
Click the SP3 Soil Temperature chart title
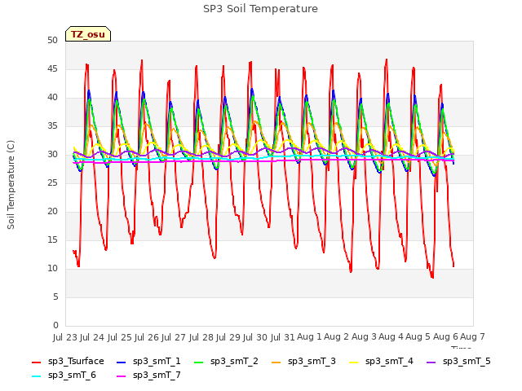click(260, 9)
